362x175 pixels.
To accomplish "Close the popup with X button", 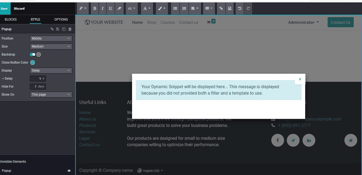I will [300, 79].
